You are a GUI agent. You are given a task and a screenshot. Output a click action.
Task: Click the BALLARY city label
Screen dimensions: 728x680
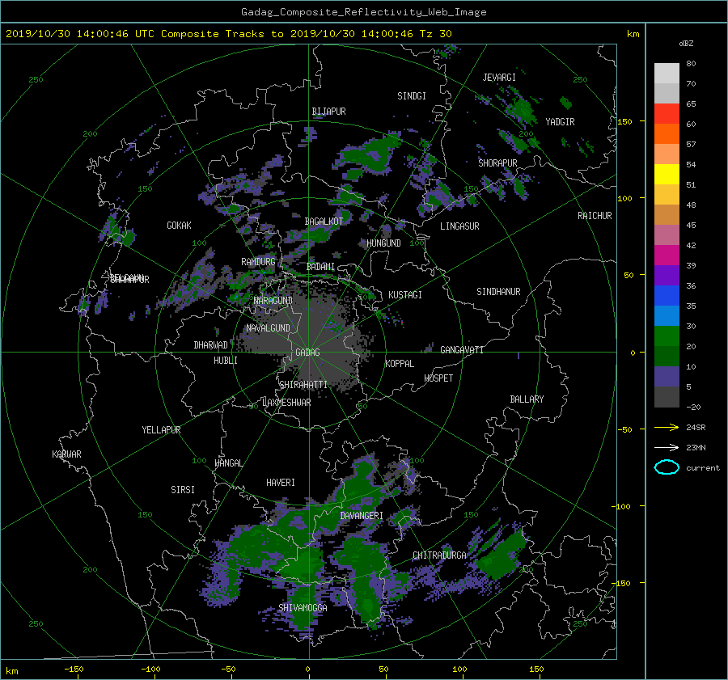tap(527, 399)
